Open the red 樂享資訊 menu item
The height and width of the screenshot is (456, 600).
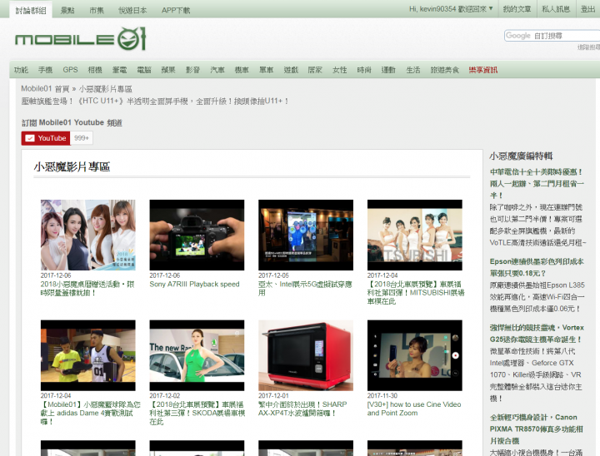pyautogui.click(x=483, y=70)
